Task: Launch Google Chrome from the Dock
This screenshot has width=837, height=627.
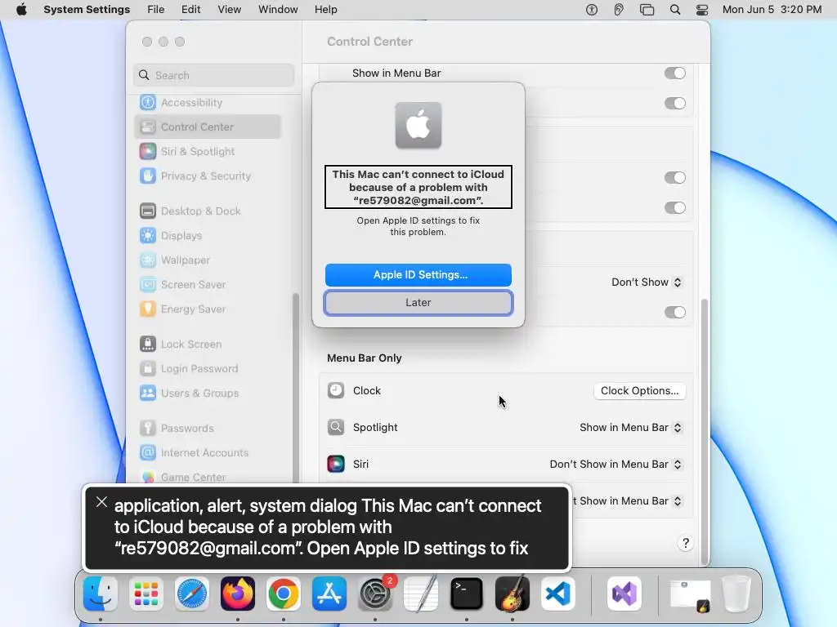Action: (284, 594)
